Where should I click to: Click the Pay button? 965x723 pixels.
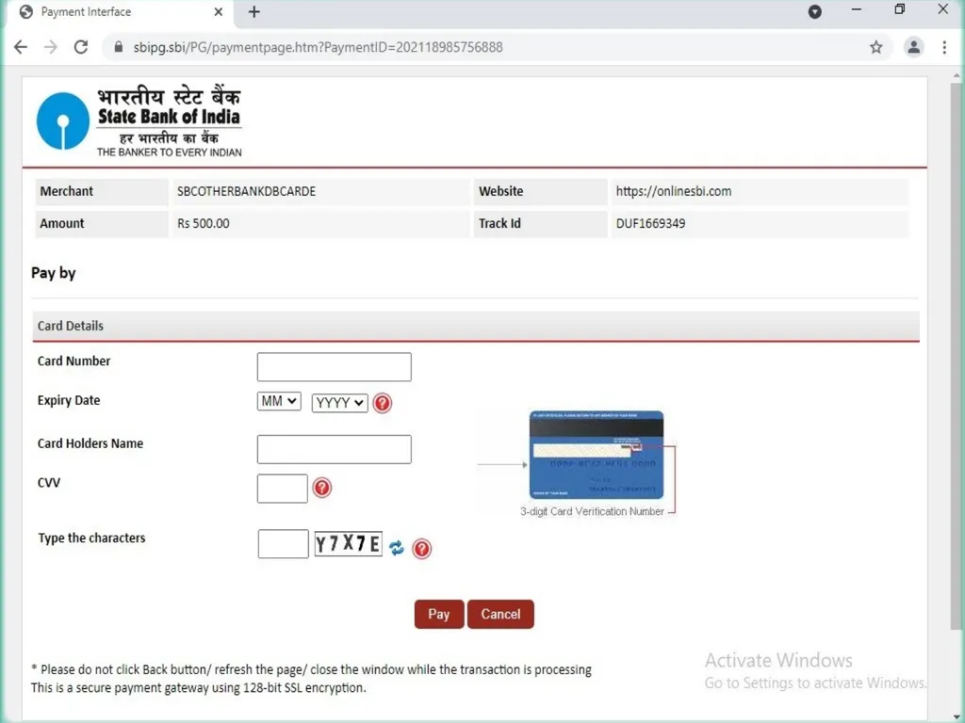[439, 614]
